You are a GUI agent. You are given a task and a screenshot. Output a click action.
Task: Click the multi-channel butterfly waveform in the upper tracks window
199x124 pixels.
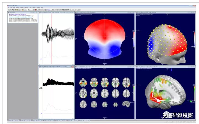[x=58, y=33]
